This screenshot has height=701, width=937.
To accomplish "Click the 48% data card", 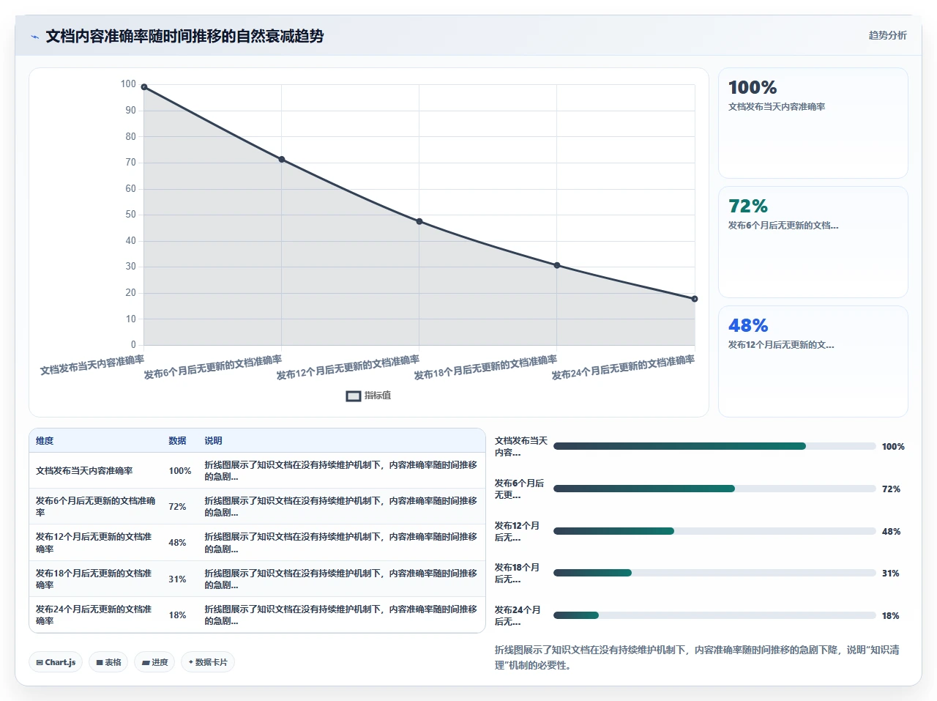I will [813, 361].
